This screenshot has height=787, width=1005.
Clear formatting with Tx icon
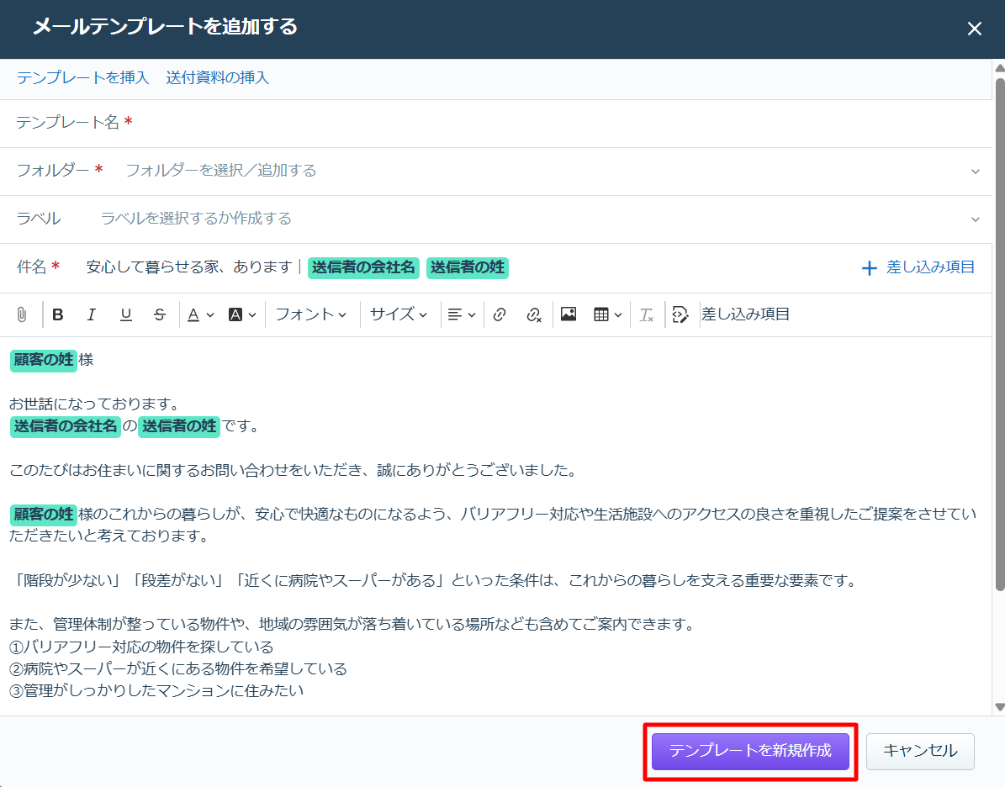click(x=646, y=314)
